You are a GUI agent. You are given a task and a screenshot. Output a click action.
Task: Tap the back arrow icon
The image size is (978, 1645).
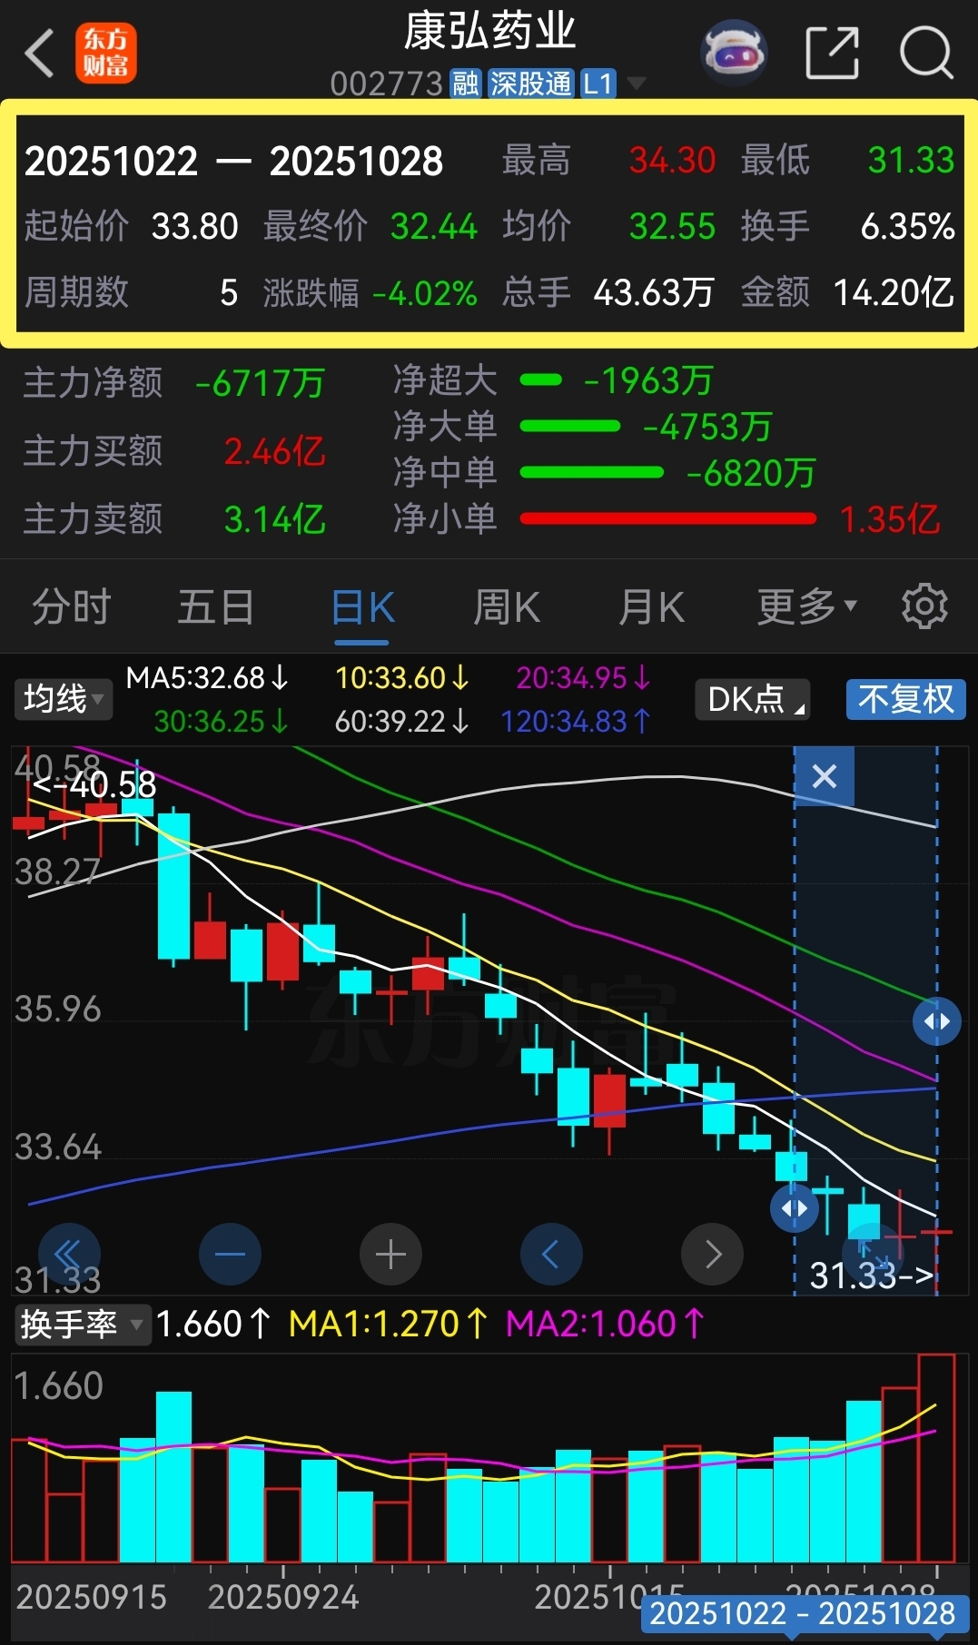(39, 53)
